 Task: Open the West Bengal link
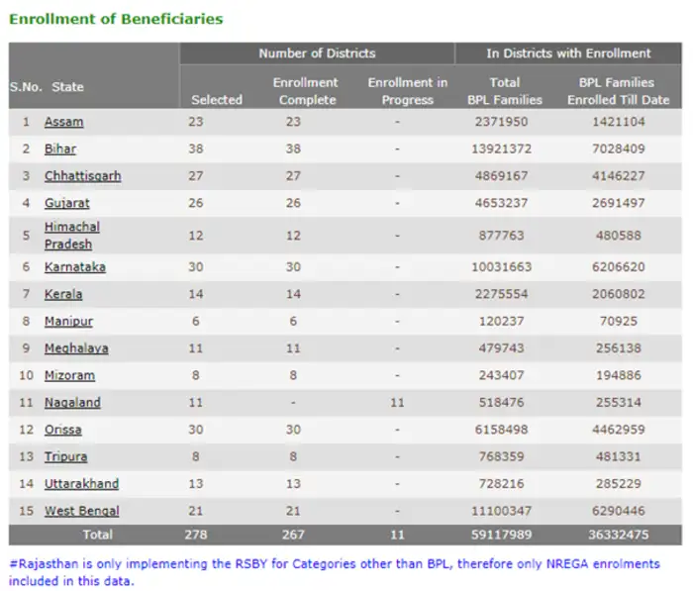[81, 511]
